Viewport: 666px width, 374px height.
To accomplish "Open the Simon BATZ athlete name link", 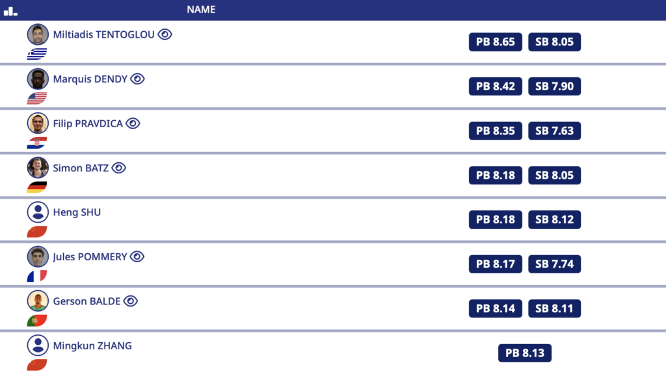I will [x=81, y=168].
